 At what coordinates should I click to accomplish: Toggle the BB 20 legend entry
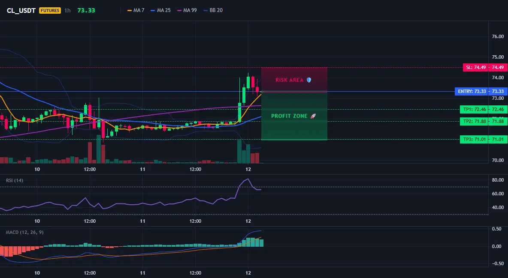click(x=213, y=10)
